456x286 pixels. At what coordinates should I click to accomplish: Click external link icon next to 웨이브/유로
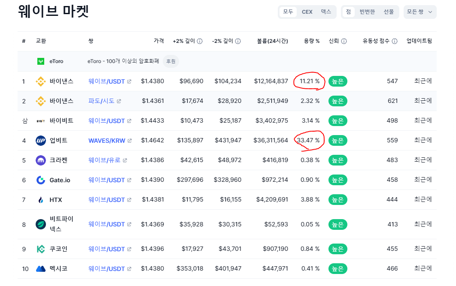125,160
